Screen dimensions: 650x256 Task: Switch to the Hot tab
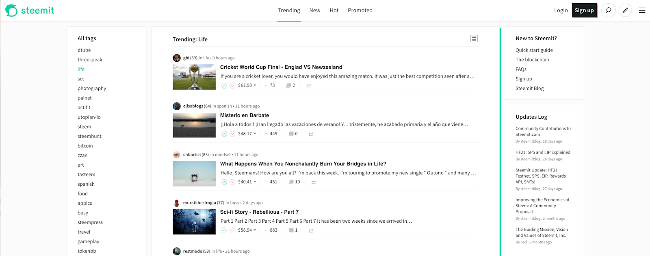334,11
